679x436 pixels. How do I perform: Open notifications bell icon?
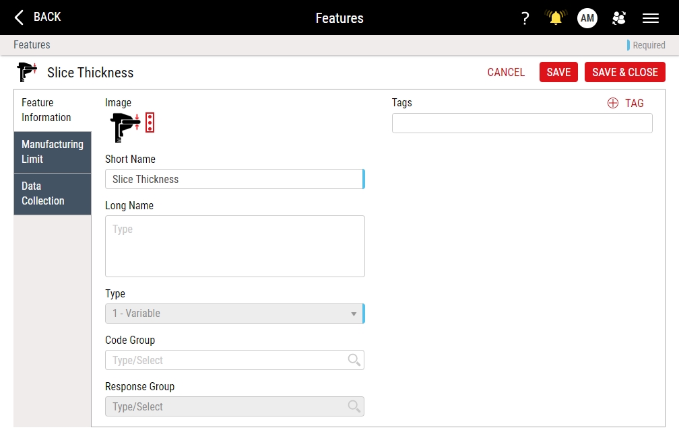[556, 18]
